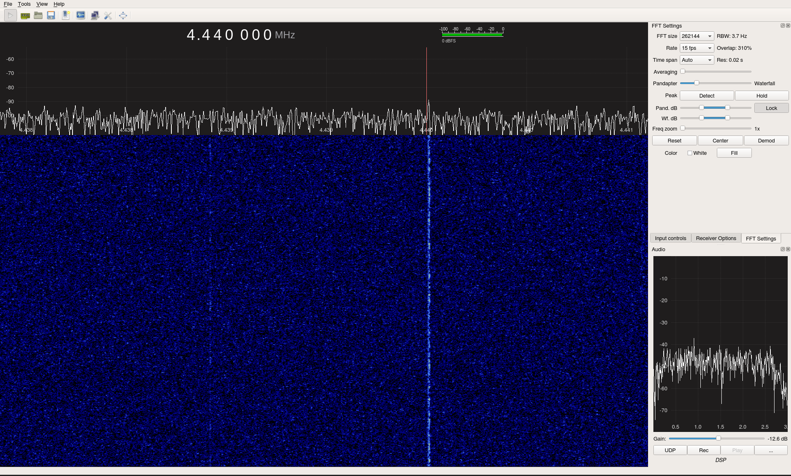Click the audio Gain slider handle
Image resolution: width=791 pixels, height=476 pixels.
[x=718, y=439]
